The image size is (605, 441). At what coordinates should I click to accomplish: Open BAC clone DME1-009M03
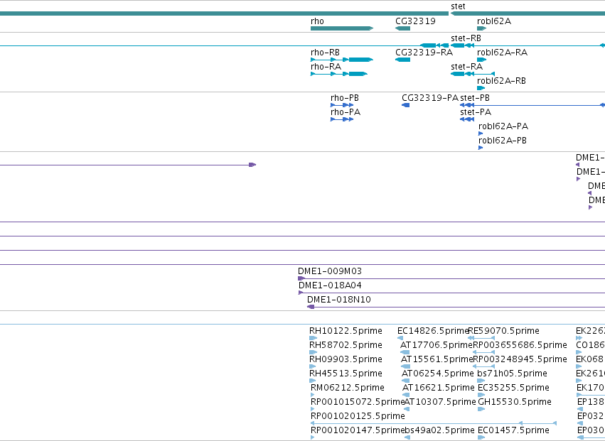pos(451,278)
